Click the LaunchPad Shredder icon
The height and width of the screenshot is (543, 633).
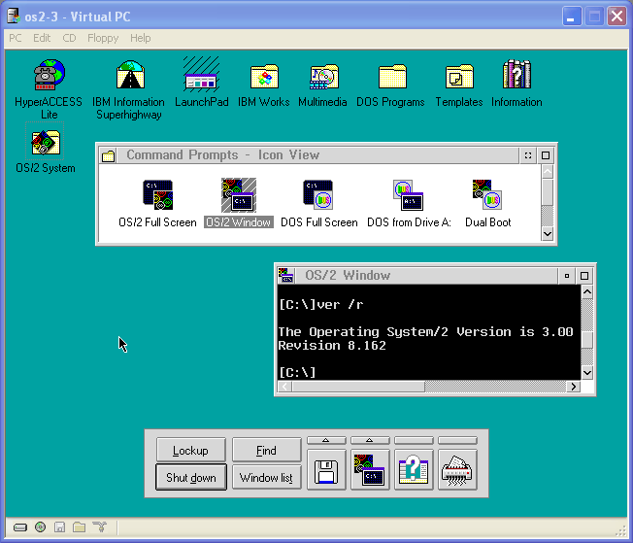[457, 470]
